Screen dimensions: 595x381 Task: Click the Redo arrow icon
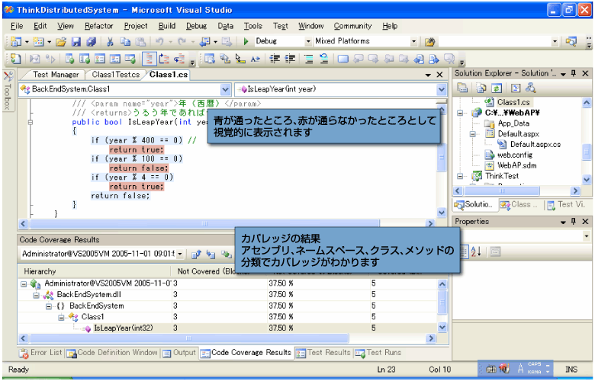point(182,41)
